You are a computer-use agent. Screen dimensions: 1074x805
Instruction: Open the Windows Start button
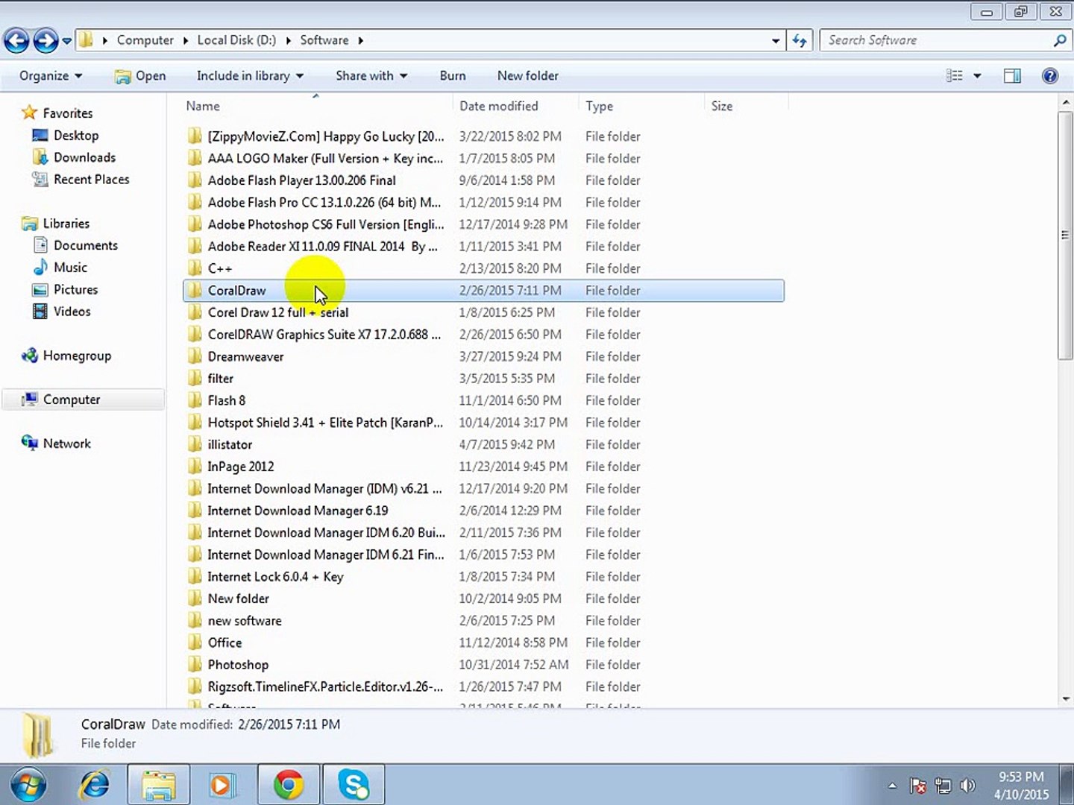click(x=28, y=784)
